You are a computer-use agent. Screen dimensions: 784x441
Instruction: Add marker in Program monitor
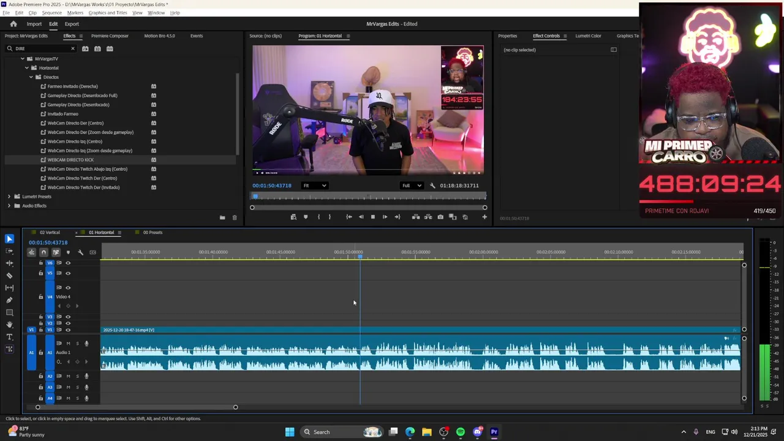coord(306,217)
